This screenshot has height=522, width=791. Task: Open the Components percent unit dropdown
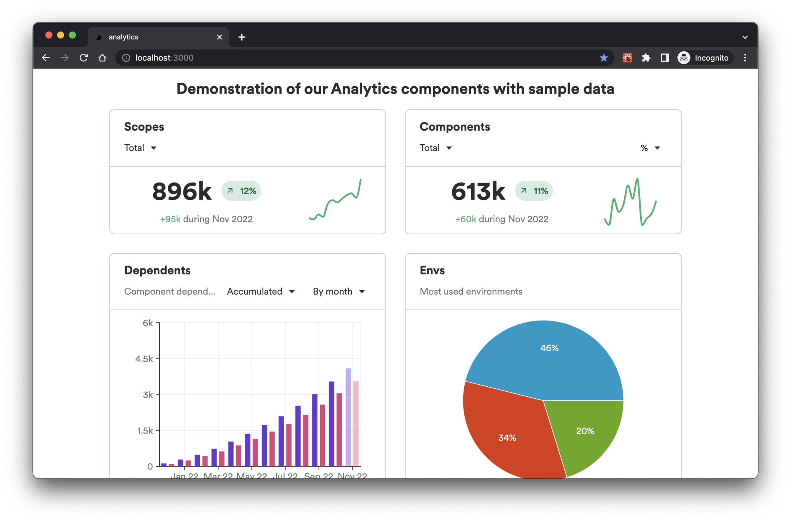pyautogui.click(x=650, y=148)
